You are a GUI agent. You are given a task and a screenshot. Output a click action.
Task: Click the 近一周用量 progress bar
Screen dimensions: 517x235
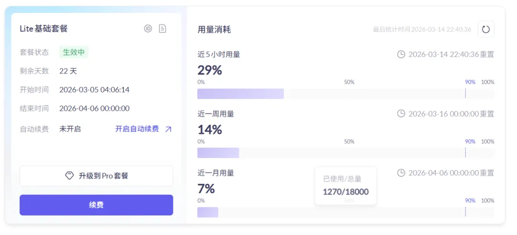[345, 153]
